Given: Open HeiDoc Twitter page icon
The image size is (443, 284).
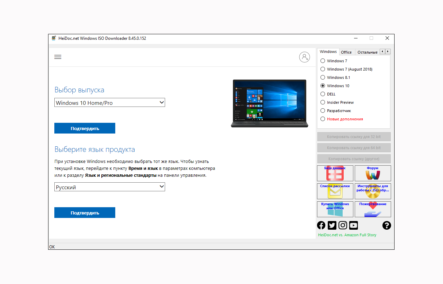Looking at the screenshot, I should (x=332, y=226).
